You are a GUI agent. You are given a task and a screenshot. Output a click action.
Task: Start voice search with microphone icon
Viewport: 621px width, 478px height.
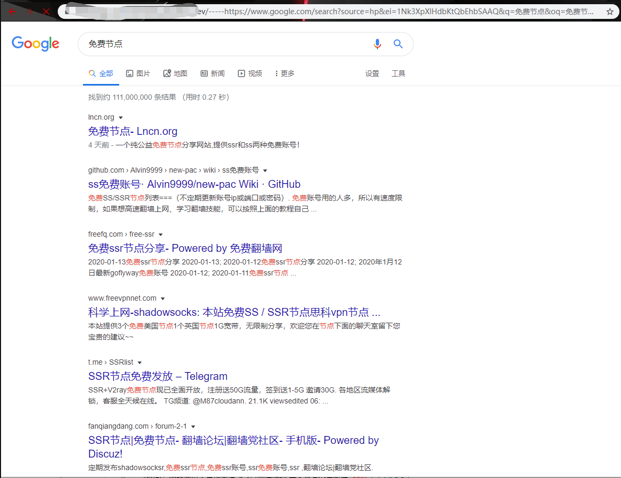pos(377,44)
